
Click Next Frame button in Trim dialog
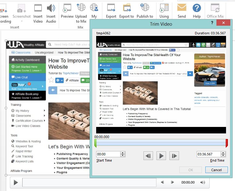[x=174, y=156]
